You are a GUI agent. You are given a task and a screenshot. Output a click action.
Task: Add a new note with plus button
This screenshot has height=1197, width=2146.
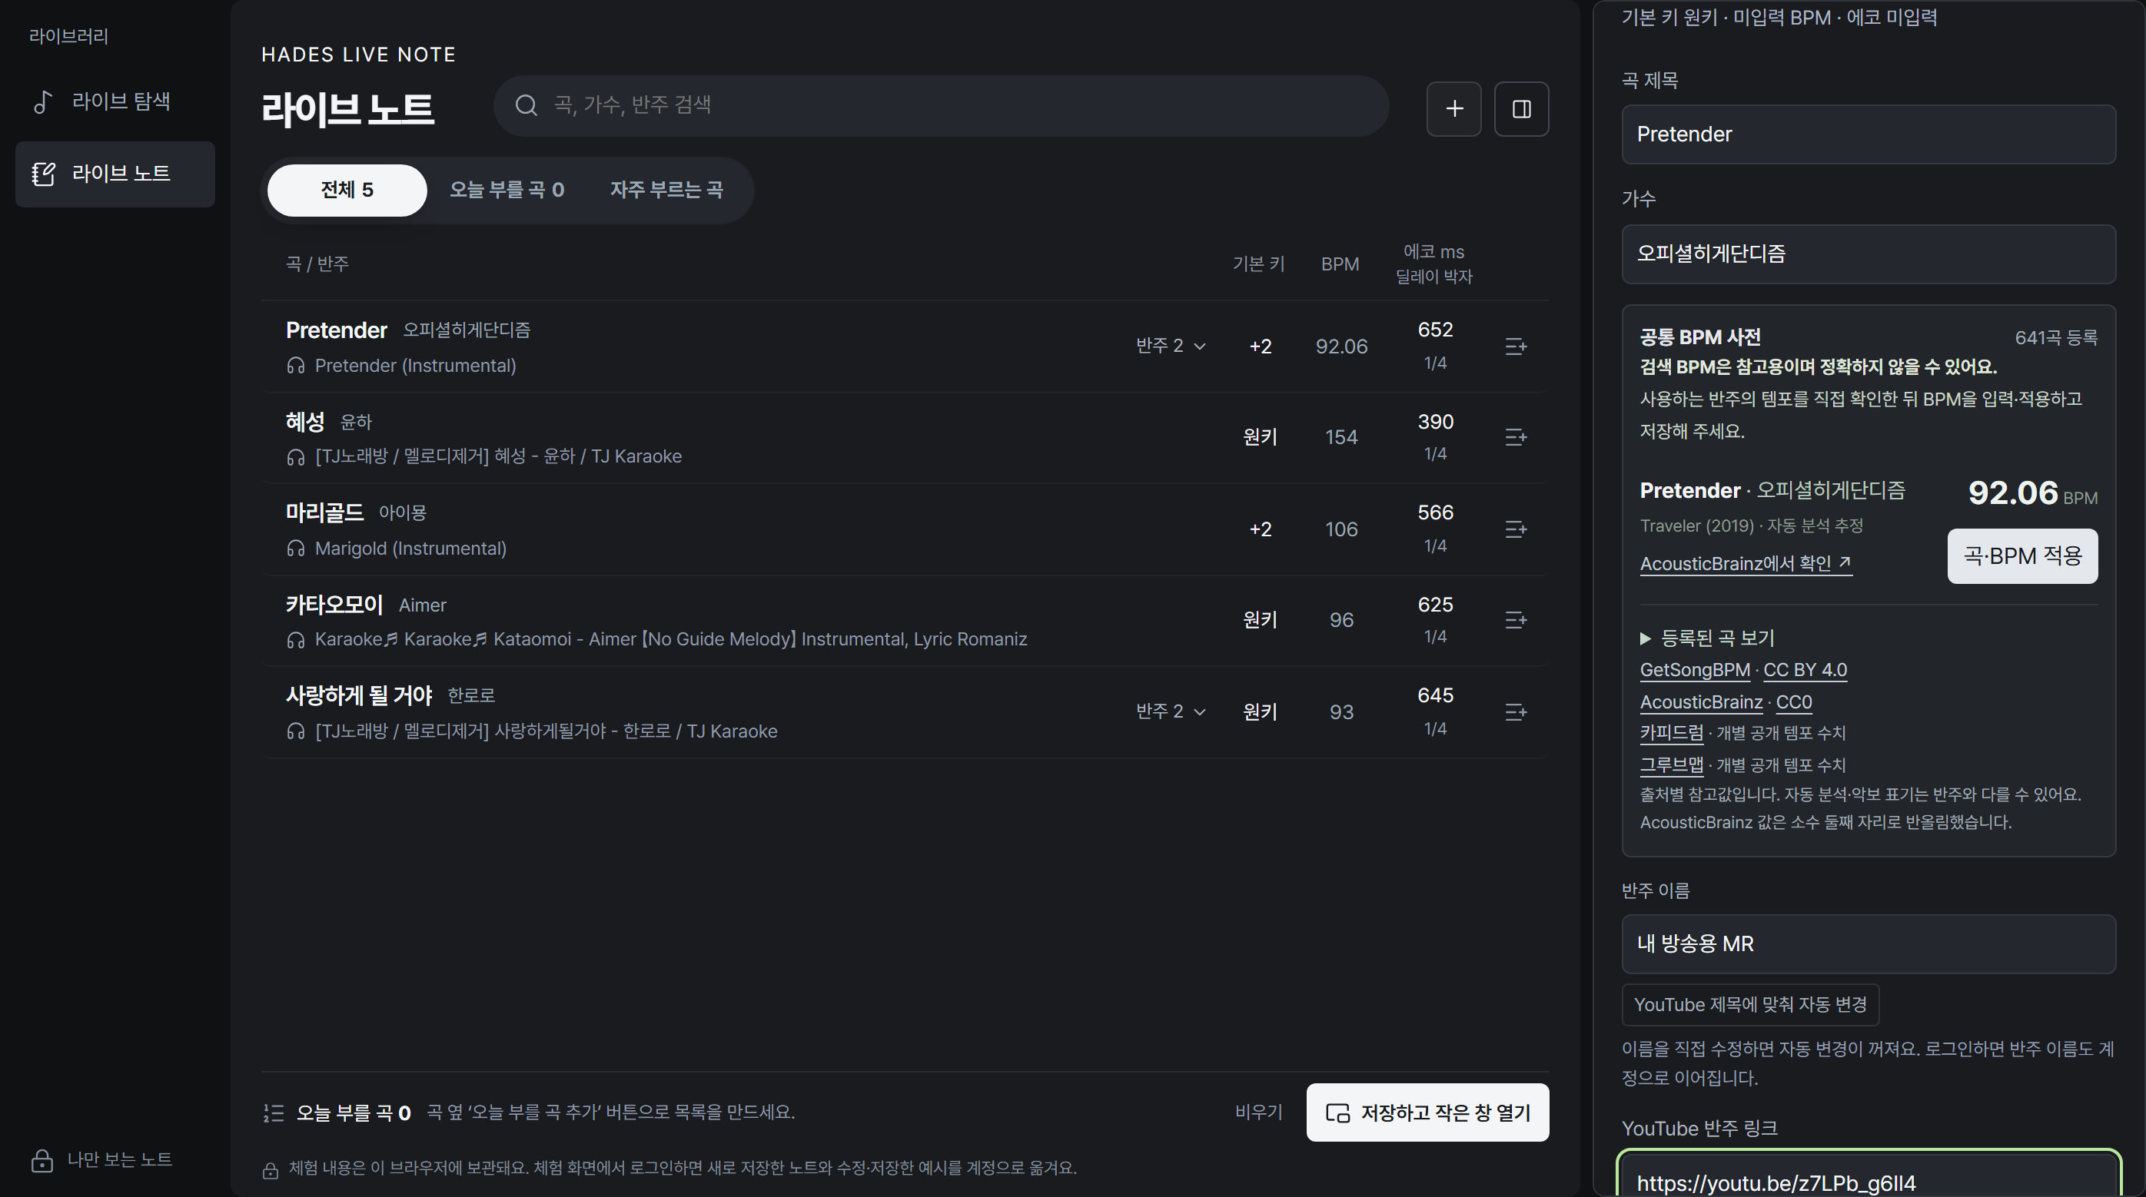click(1453, 108)
